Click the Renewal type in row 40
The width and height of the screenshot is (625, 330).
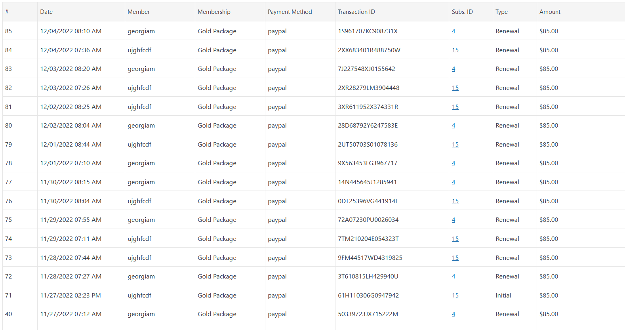pos(507,314)
